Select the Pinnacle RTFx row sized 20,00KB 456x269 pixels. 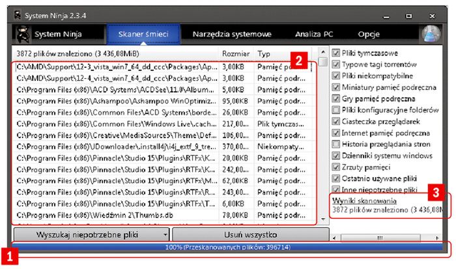pos(164,158)
